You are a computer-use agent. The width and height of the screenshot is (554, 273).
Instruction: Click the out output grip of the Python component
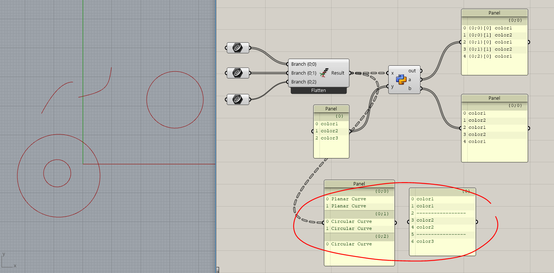pos(420,71)
